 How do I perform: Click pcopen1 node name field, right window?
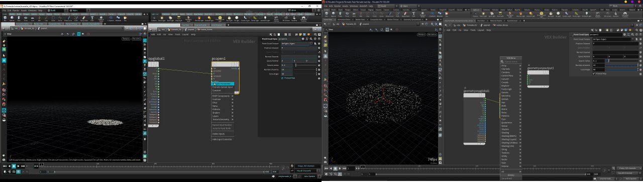click(606, 35)
